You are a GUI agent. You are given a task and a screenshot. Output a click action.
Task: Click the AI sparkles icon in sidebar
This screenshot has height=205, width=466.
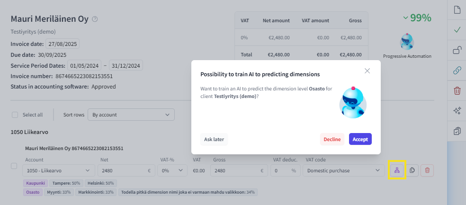[457, 111]
